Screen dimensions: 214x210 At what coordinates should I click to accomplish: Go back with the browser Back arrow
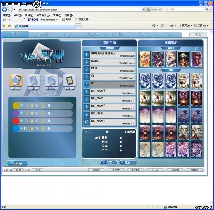[x=4, y=10]
